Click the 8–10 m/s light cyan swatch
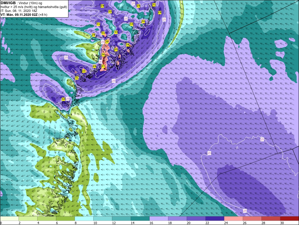The height and width of the screenshot is (225, 299). 84,218
